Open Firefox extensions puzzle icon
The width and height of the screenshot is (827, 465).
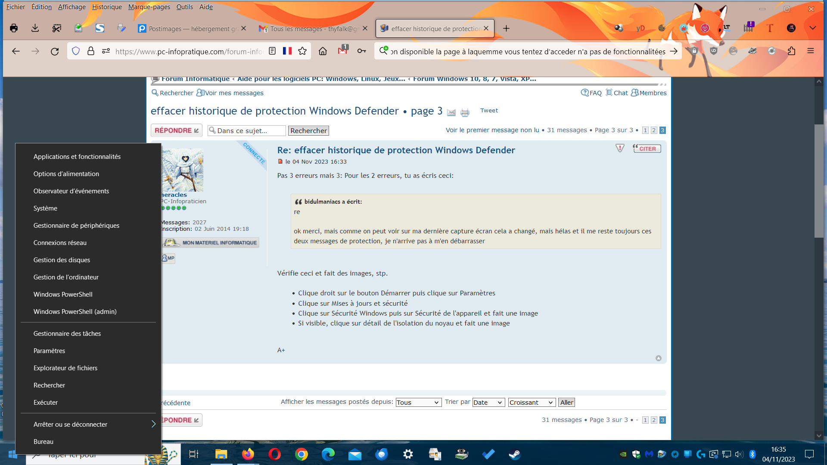pyautogui.click(x=791, y=51)
